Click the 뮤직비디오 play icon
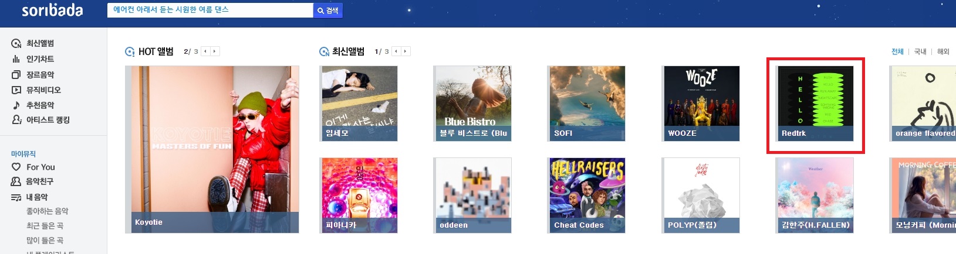956x254 pixels. pyautogui.click(x=16, y=90)
